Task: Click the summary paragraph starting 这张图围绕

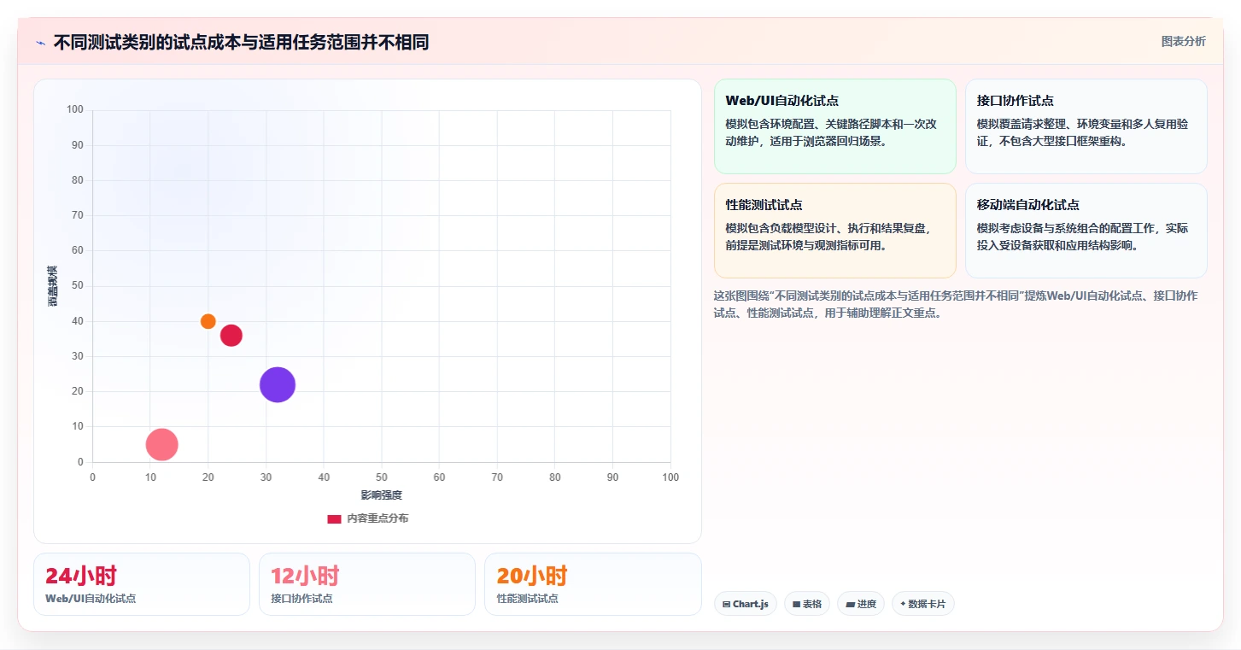Action: pos(956,304)
